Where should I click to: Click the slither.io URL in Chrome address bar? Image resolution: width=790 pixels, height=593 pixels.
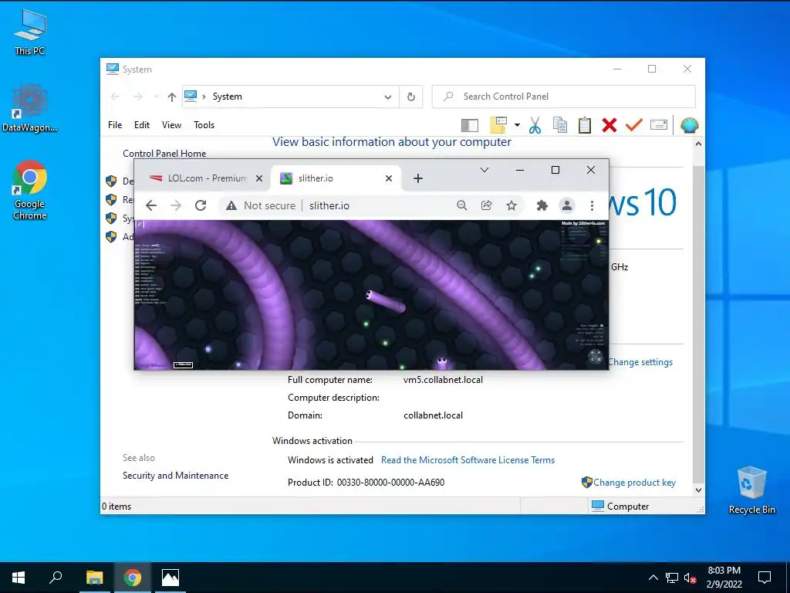[329, 205]
